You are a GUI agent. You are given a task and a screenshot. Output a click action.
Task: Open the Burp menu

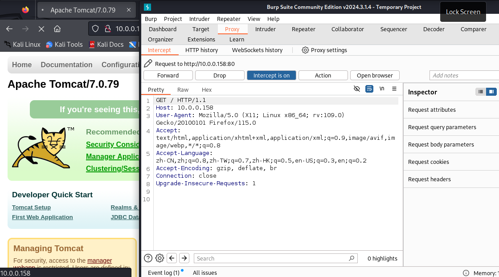[151, 19]
